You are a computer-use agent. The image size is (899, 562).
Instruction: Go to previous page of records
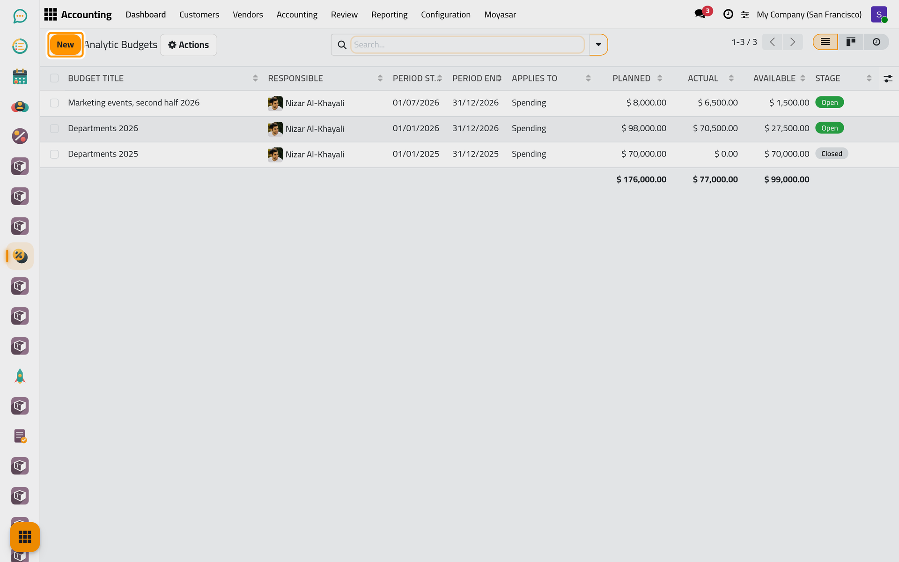coord(772,42)
